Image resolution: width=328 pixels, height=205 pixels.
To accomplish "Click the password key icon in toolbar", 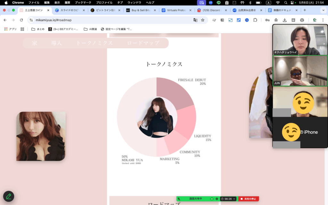I will coord(267,20).
